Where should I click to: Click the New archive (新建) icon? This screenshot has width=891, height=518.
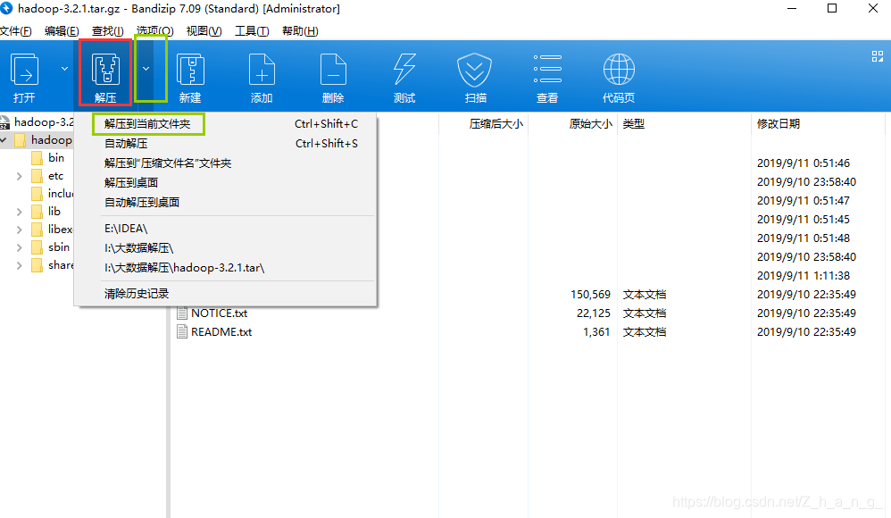(x=190, y=71)
